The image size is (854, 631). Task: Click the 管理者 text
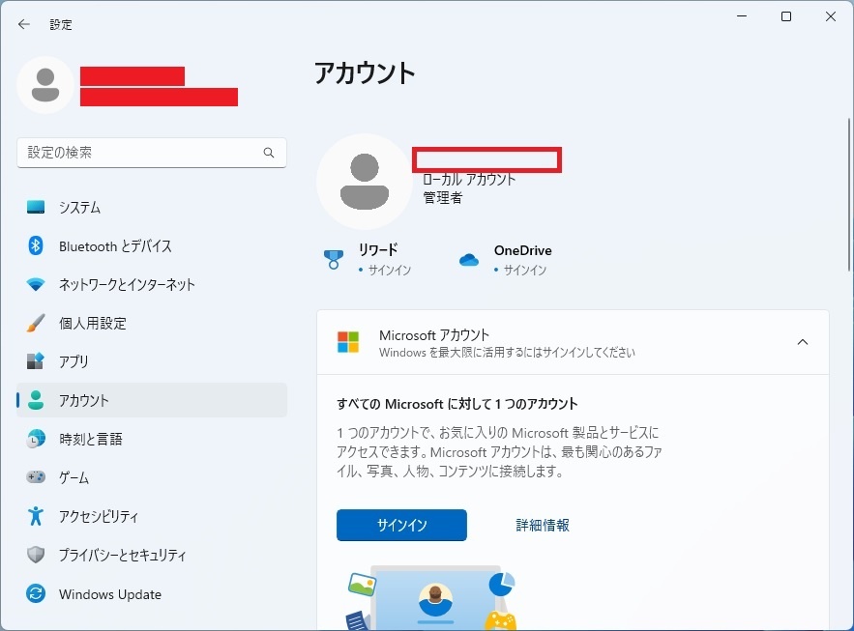click(x=443, y=198)
